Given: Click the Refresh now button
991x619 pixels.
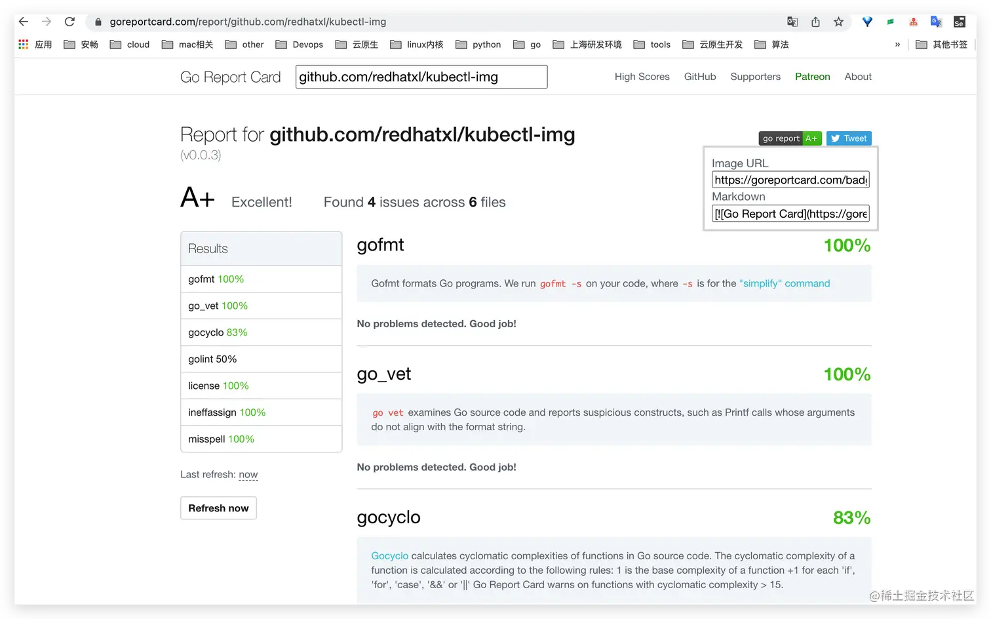Looking at the screenshot, I should pyautogui.click(x=218, y=508).
